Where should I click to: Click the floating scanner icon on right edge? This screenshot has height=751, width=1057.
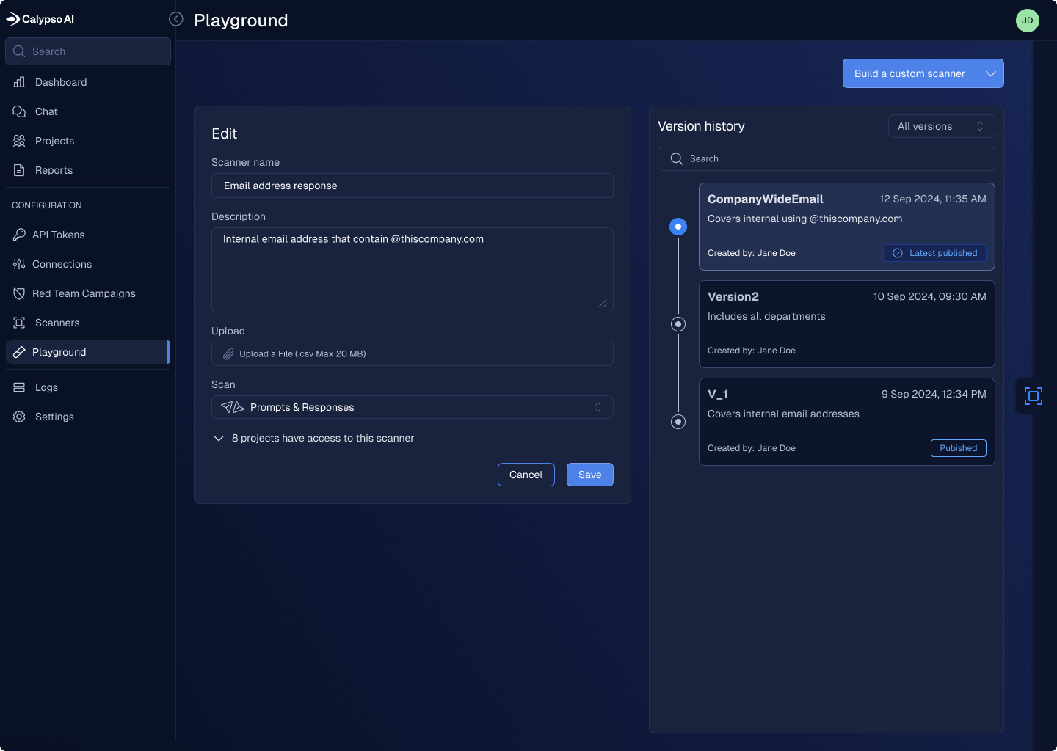pos(1033,396)
